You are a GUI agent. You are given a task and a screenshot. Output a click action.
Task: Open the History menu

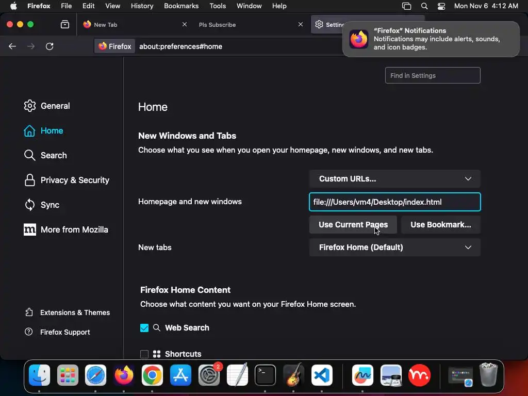tap(142, 6)
